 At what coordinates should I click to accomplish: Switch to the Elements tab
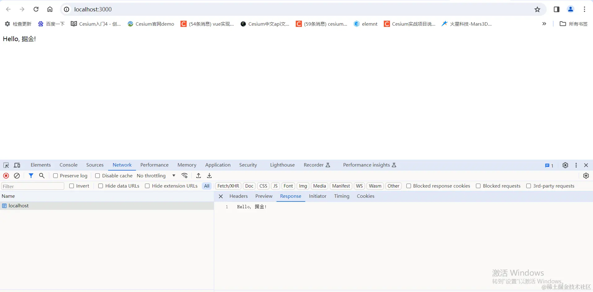click(40, 165)
